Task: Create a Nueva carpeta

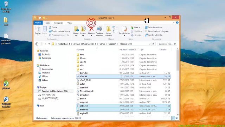Action: [109, 31]
